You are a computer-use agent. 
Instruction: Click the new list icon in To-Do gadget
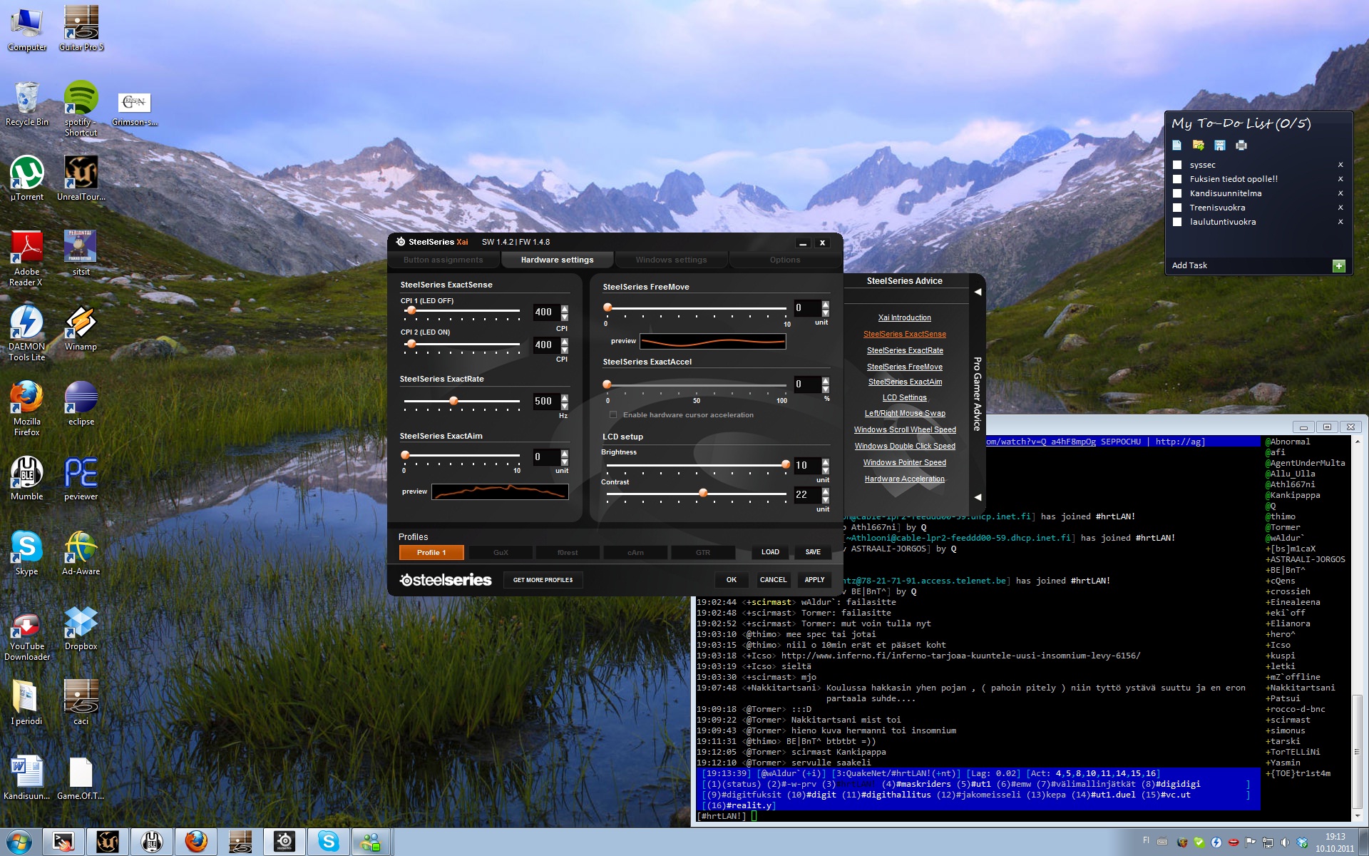click(1176, 146)
